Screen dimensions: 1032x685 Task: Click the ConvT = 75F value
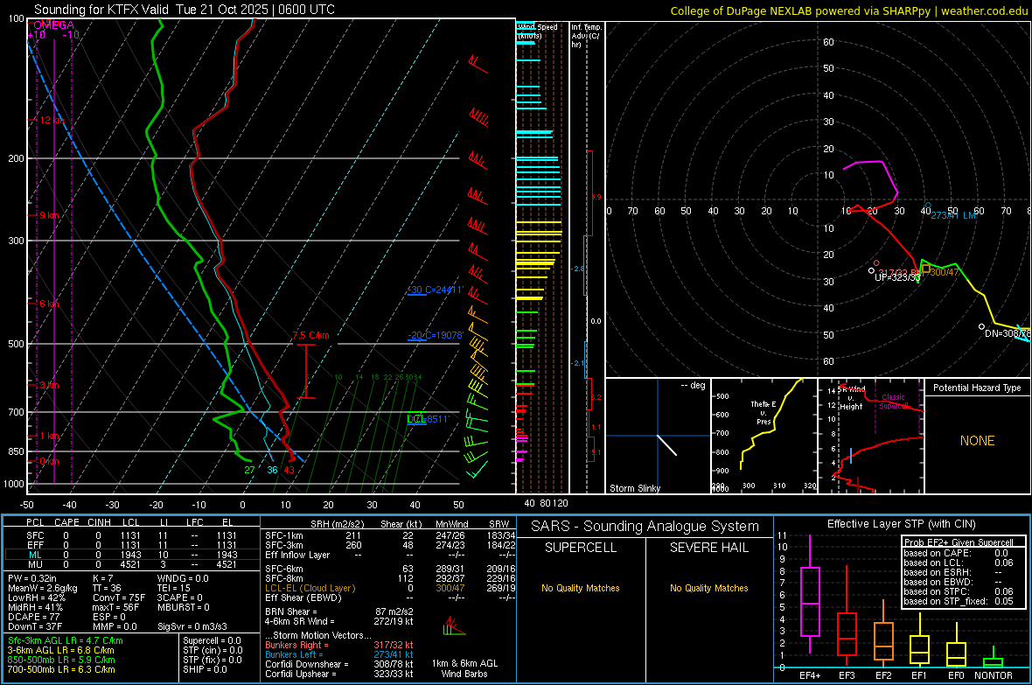click(x=118, y=598)
